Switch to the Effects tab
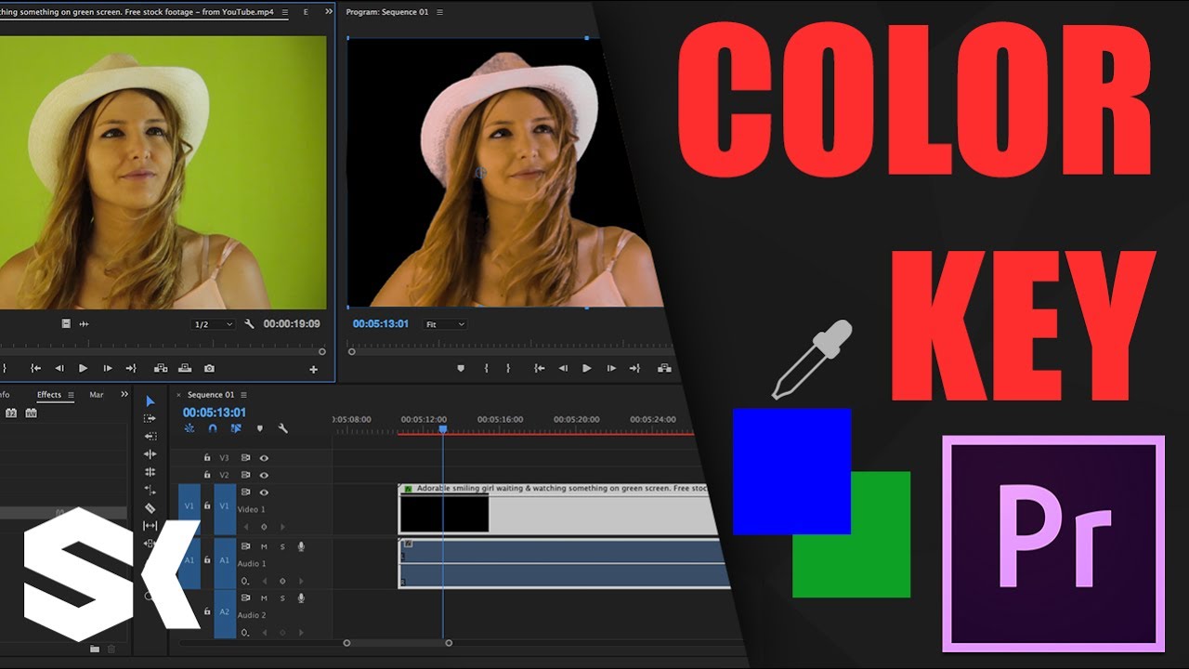Viewport: 1189px width, 669px height. 49,395
